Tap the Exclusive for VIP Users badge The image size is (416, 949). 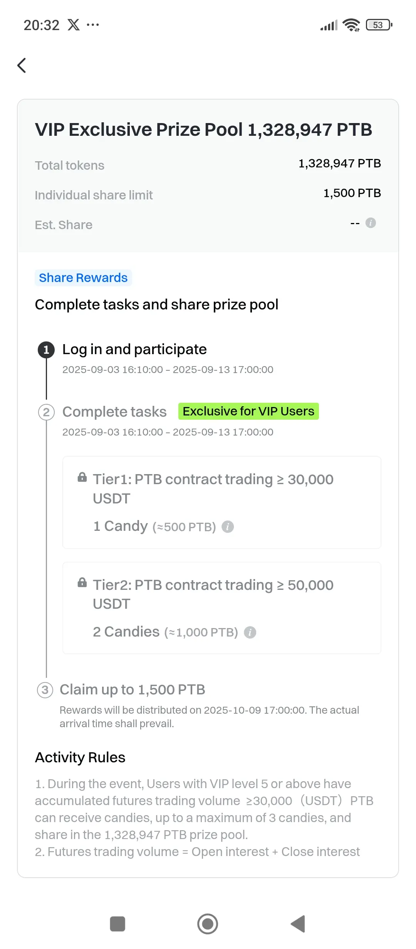pyautogui.click(x=248, y=411)
